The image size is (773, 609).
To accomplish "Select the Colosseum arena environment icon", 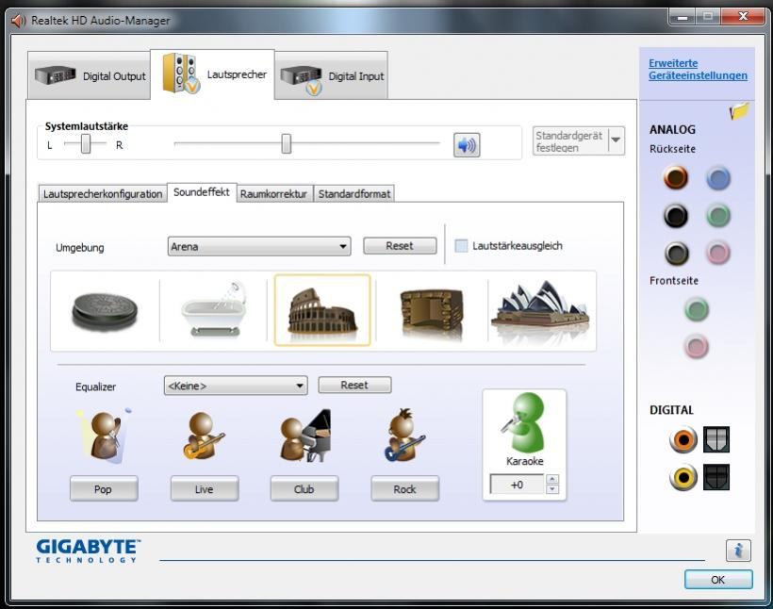I will (x=322, y=311).
